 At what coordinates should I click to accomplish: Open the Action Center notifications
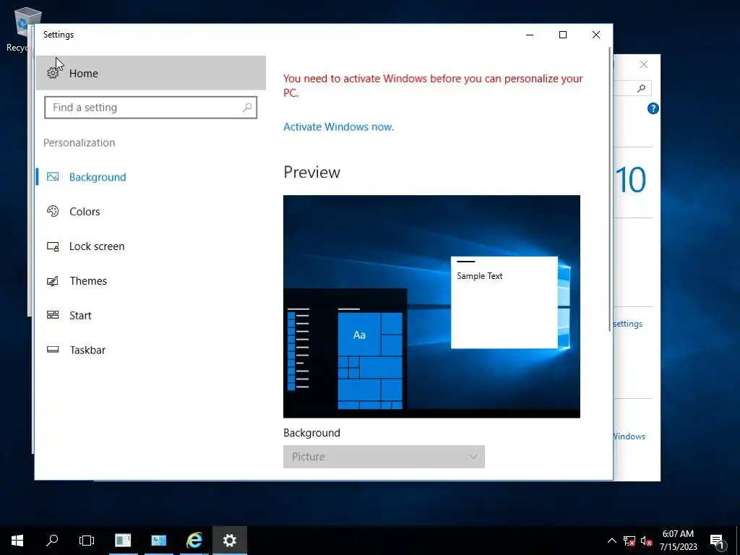717,541
